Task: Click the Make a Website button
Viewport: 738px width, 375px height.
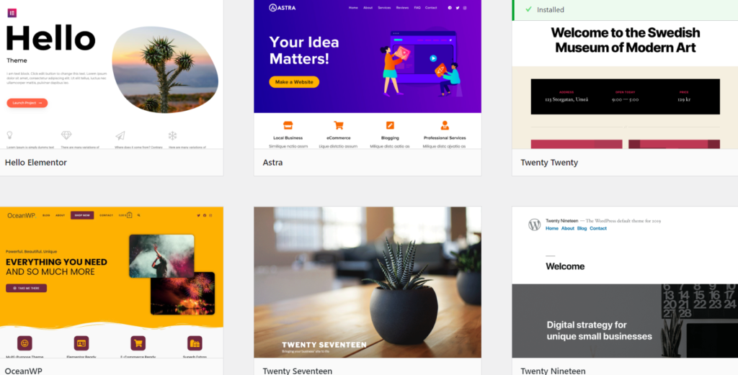Action: click(x=294, y=82)
